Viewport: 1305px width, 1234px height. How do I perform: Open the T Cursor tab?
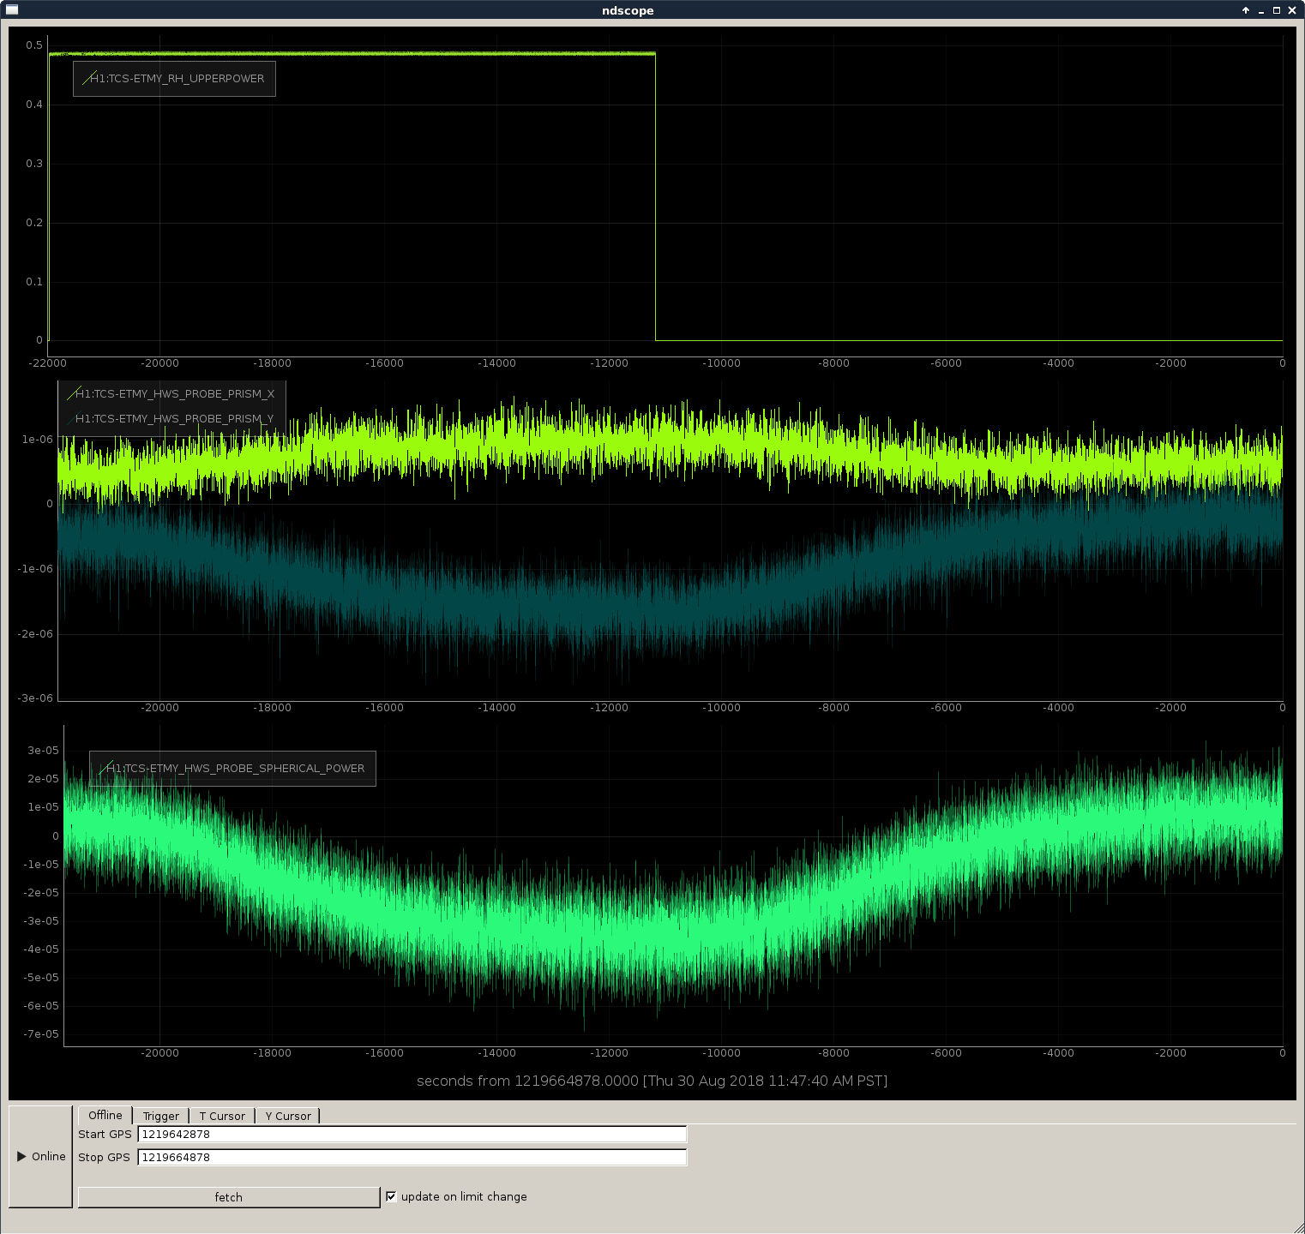(222, 1116)
